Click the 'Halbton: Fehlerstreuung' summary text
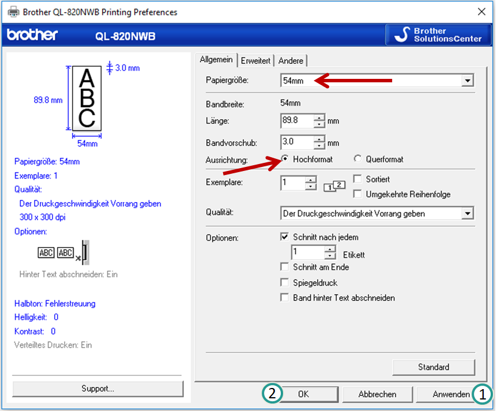The width and height of the screenshot is (497, 411). [55, 303]
